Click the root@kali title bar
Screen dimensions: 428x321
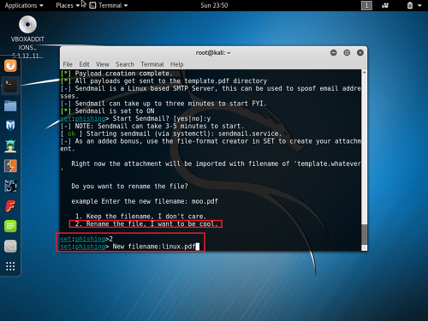click(213, 53)
